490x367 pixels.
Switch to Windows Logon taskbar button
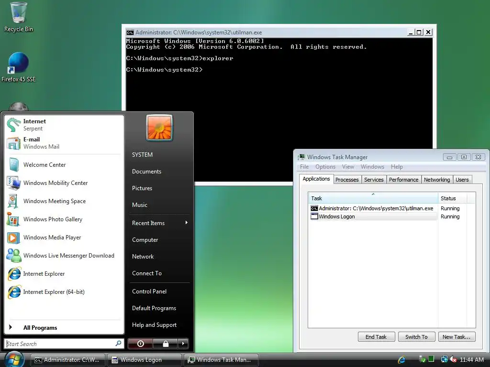[145, 360]
